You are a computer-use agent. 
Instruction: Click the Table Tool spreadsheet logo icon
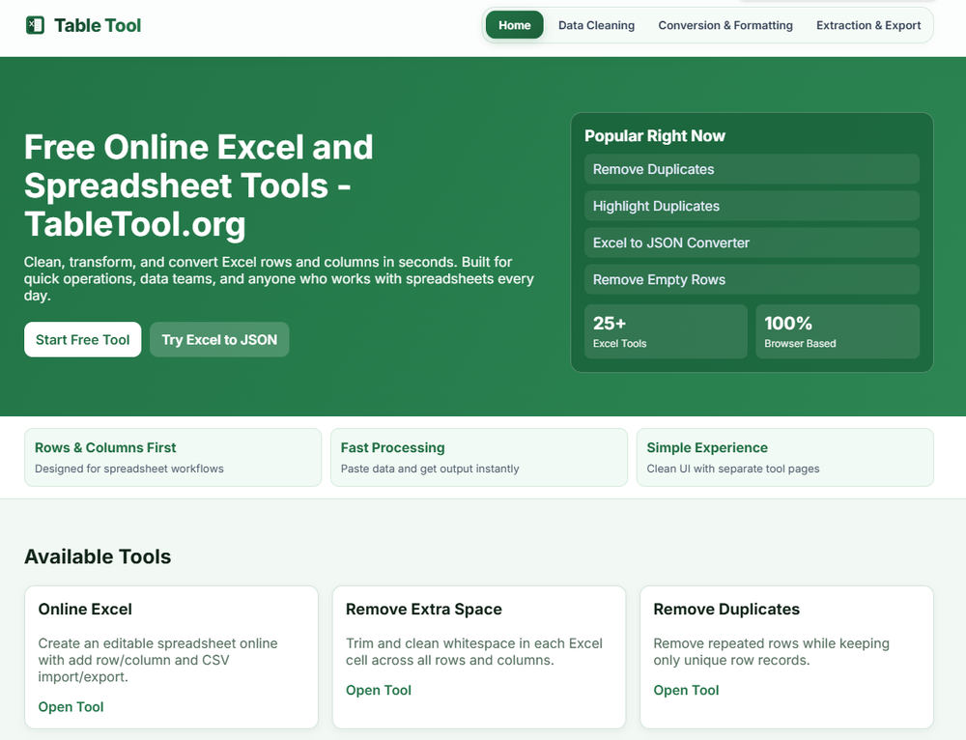(x=35, y=25)
